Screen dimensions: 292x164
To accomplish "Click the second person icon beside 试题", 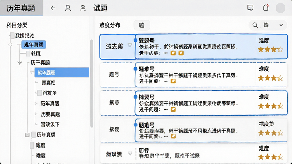I will [83, 8].
